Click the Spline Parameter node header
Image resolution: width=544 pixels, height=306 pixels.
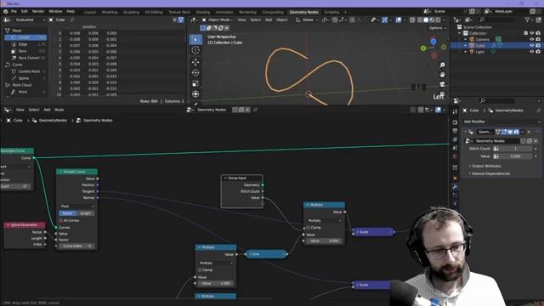pyautogui.click(x=25, y=224)
